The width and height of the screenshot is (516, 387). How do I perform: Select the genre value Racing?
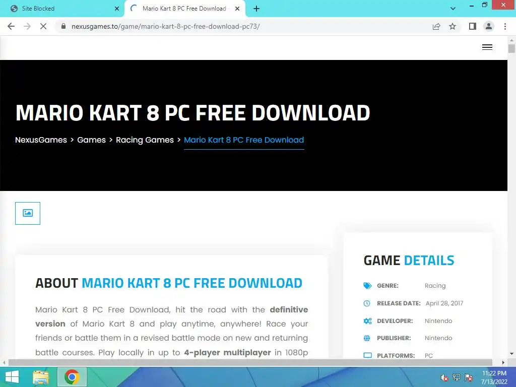coord(435,286)
